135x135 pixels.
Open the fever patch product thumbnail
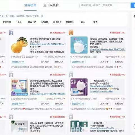(x=19, y=87)
